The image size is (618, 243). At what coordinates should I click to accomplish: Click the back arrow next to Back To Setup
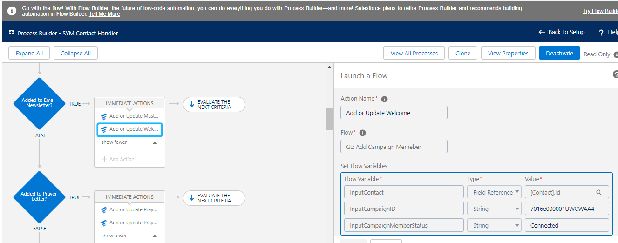pos(542,32)
